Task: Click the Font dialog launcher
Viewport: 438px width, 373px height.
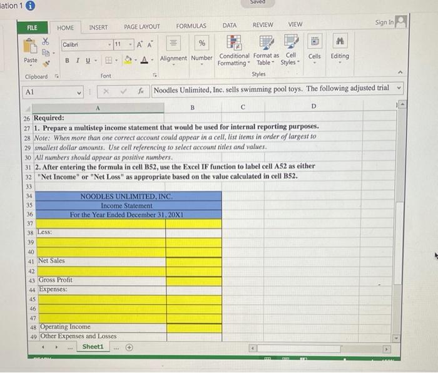Action: click(x=155, y=75)
